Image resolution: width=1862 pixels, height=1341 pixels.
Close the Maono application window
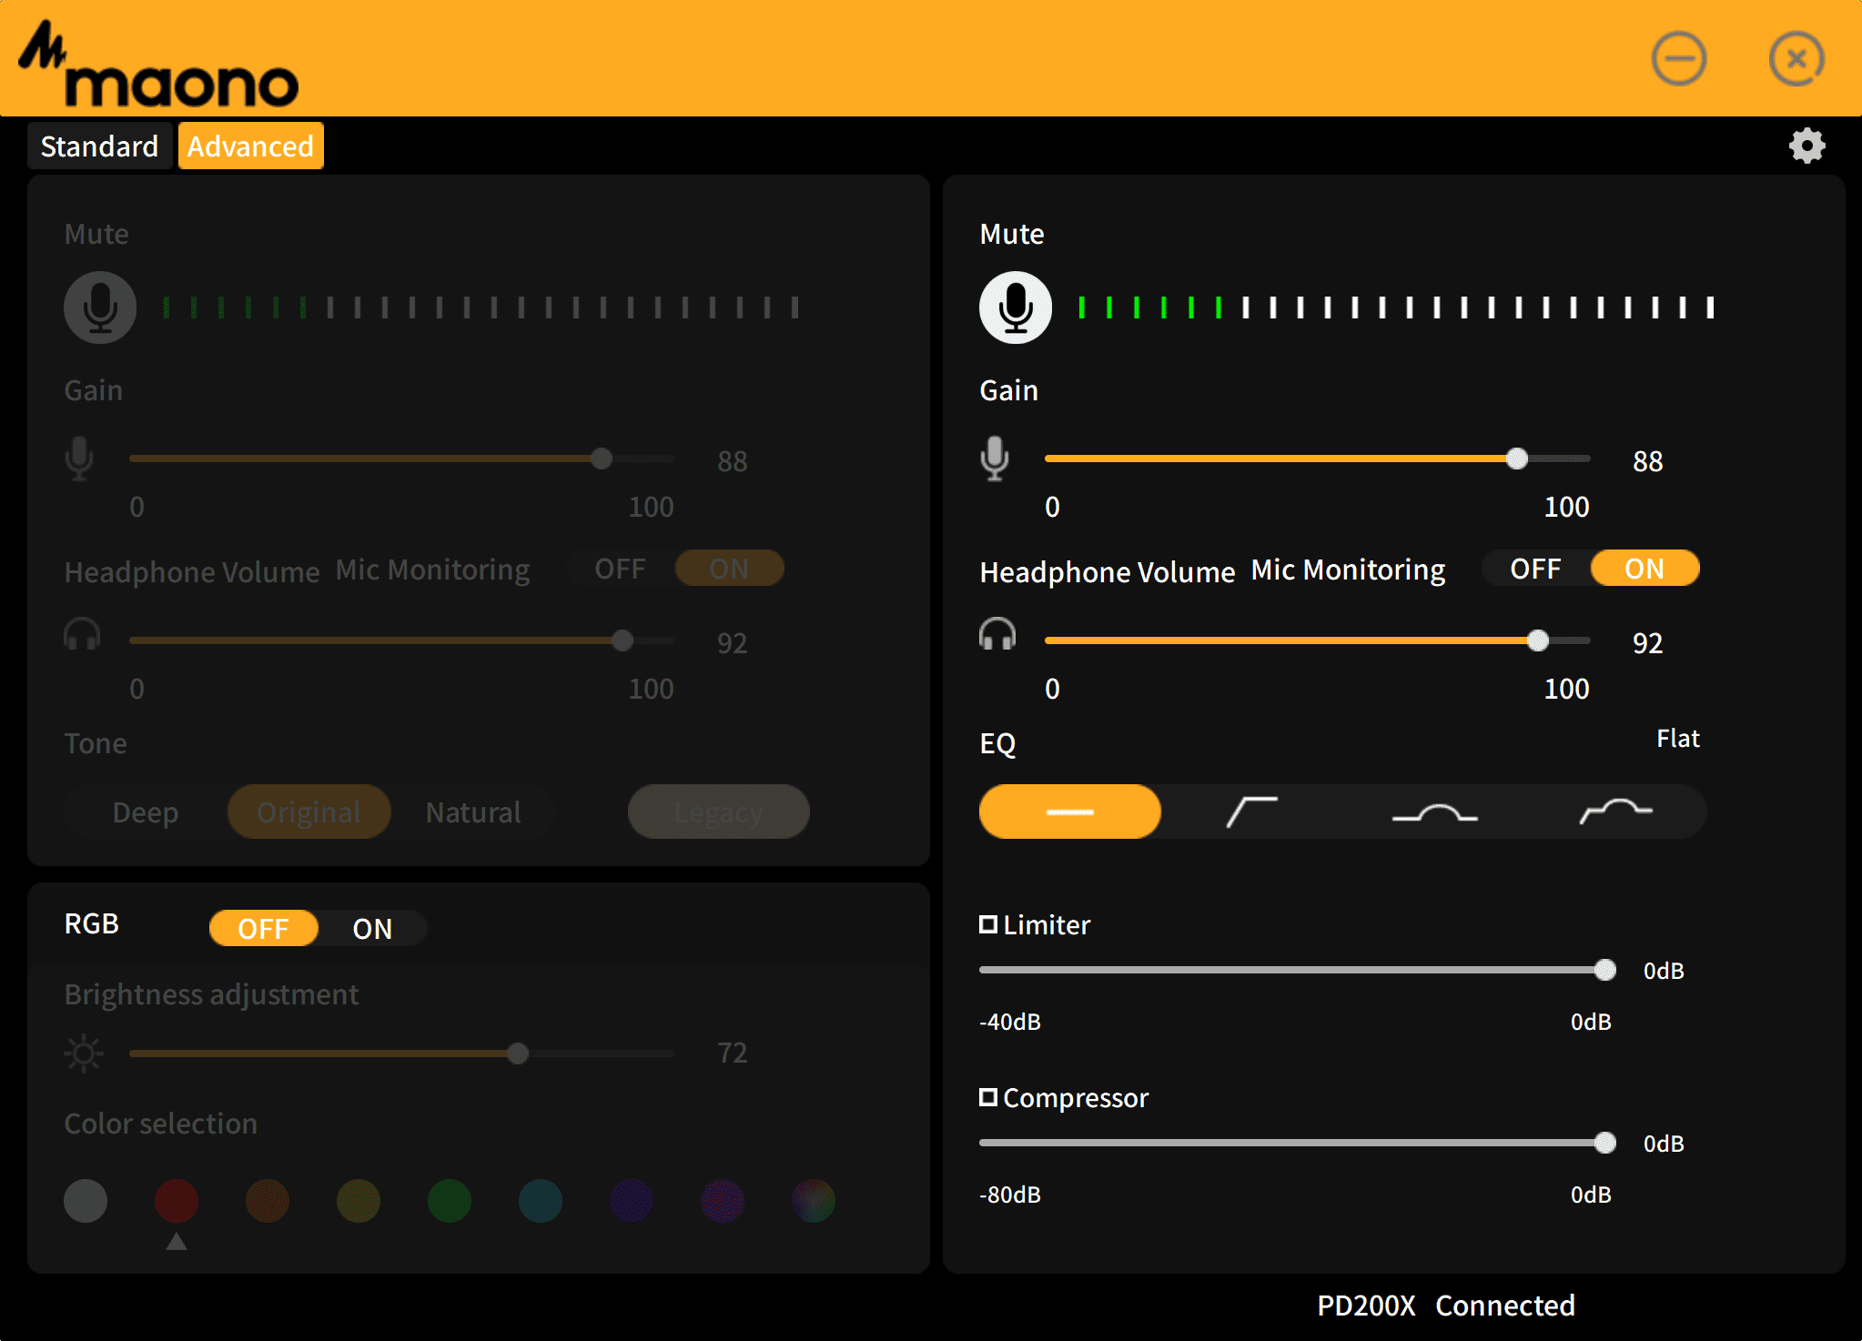[1796, 59]
